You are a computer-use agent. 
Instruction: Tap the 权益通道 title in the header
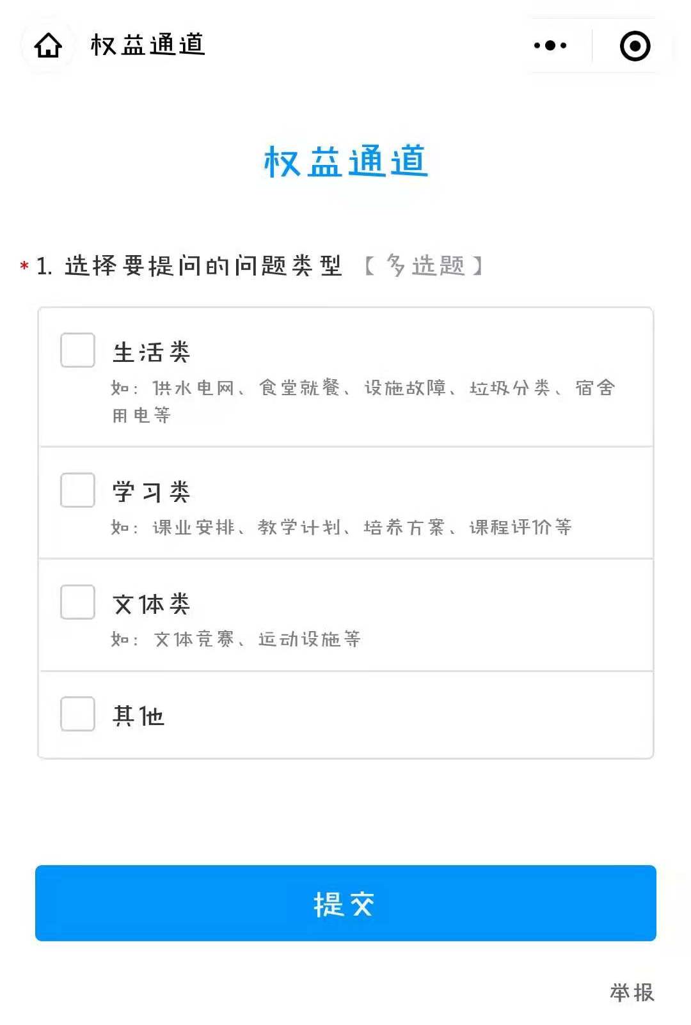[148, 45]
